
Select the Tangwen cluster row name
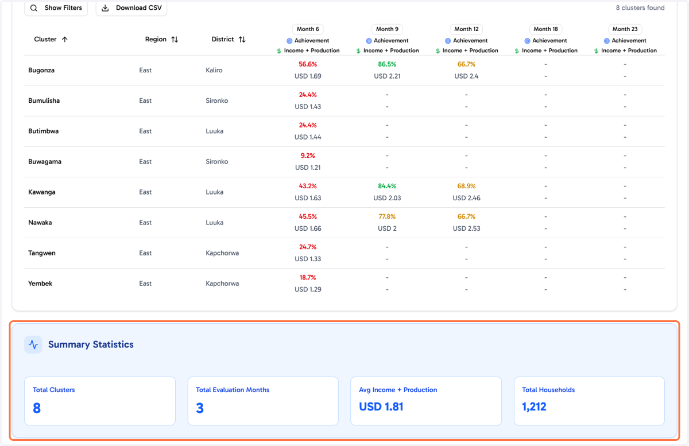(42, 253)
